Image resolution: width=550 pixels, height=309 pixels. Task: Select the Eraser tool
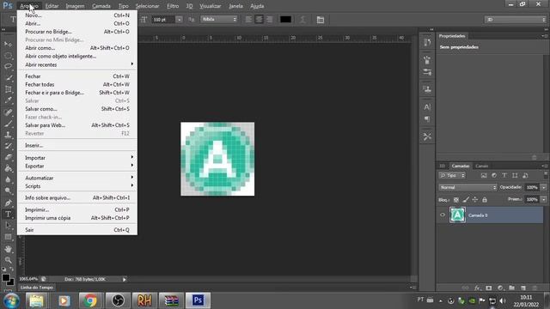coord(8,157)
